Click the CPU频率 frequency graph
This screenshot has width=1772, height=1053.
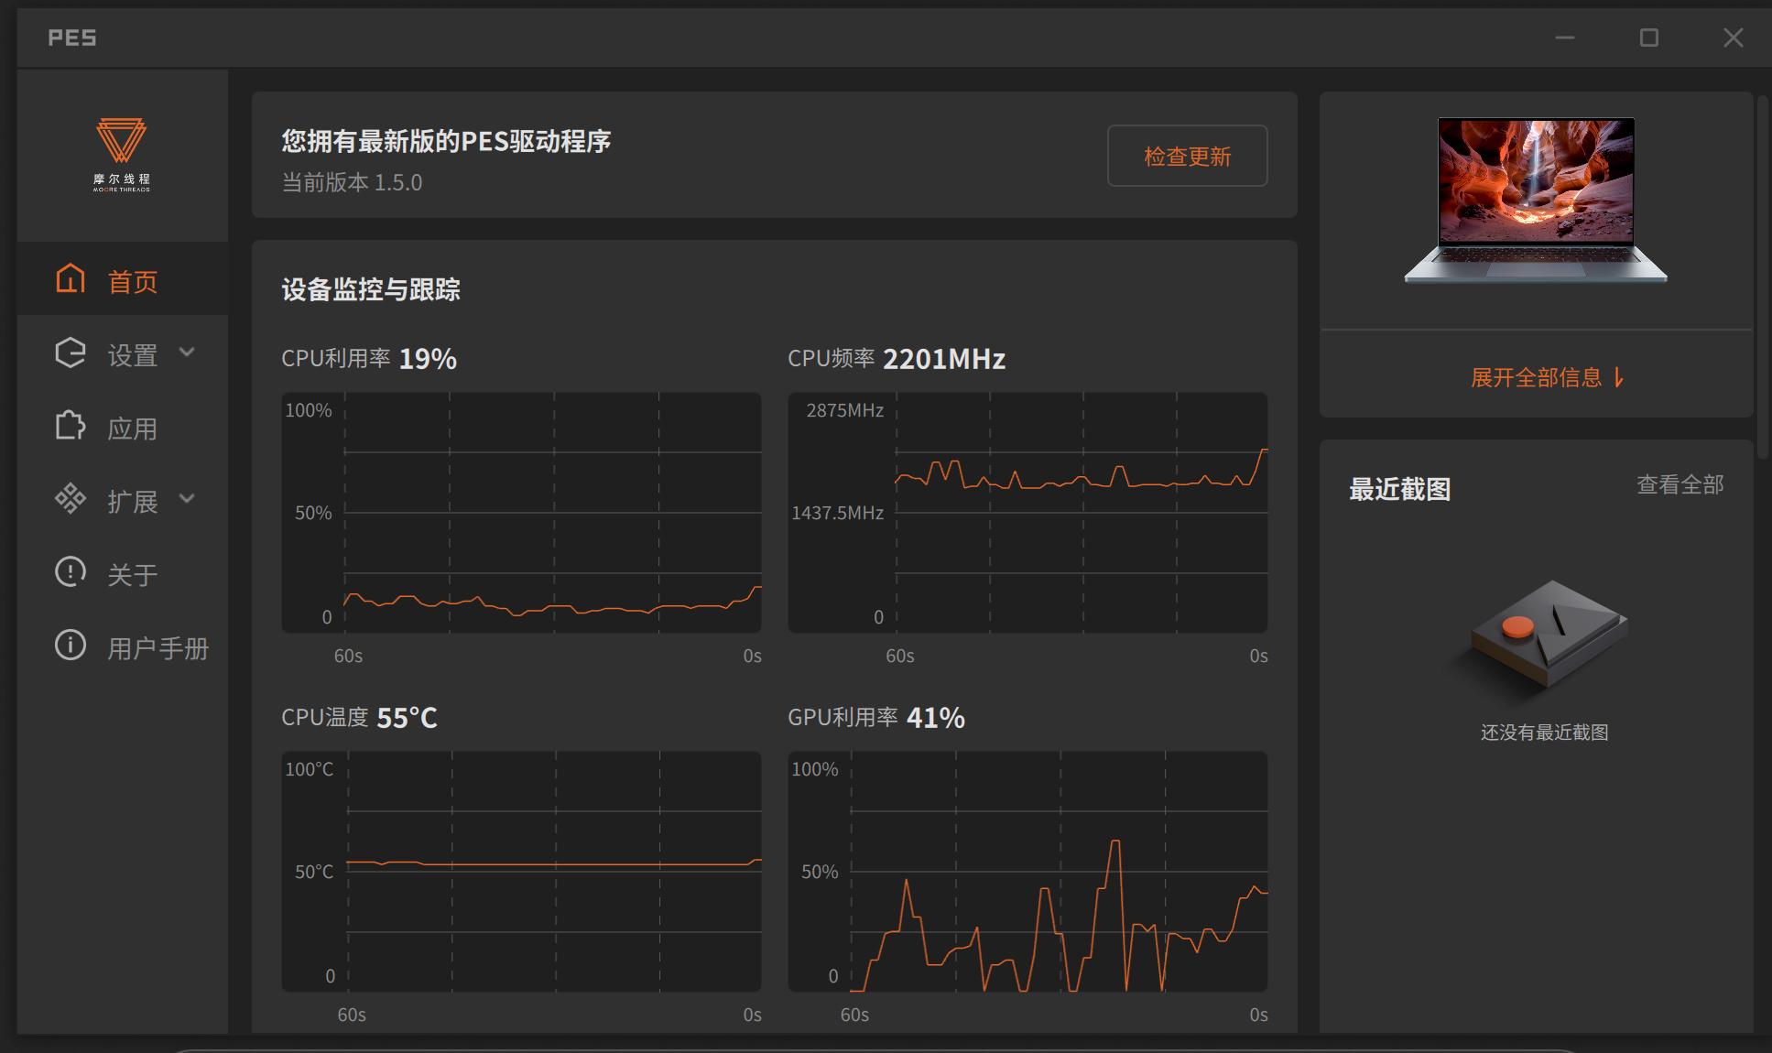coord(1027,513)
